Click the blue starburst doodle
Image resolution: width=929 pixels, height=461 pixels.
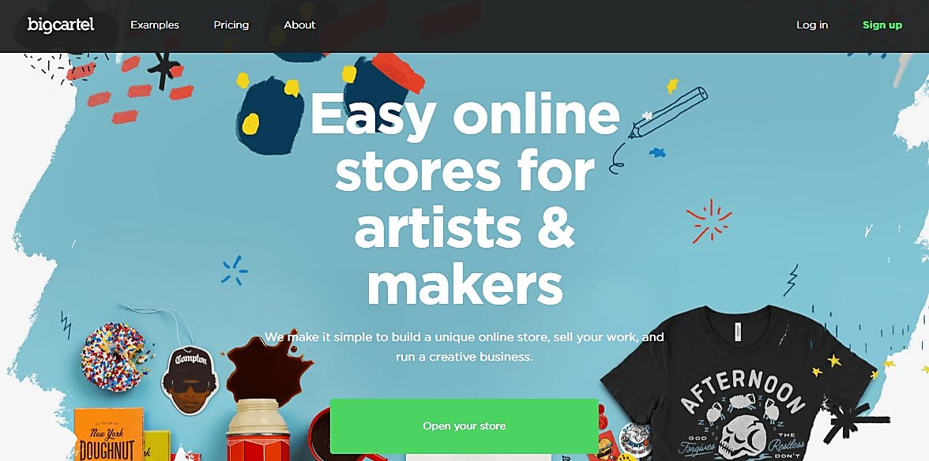(x=235, y=271)
